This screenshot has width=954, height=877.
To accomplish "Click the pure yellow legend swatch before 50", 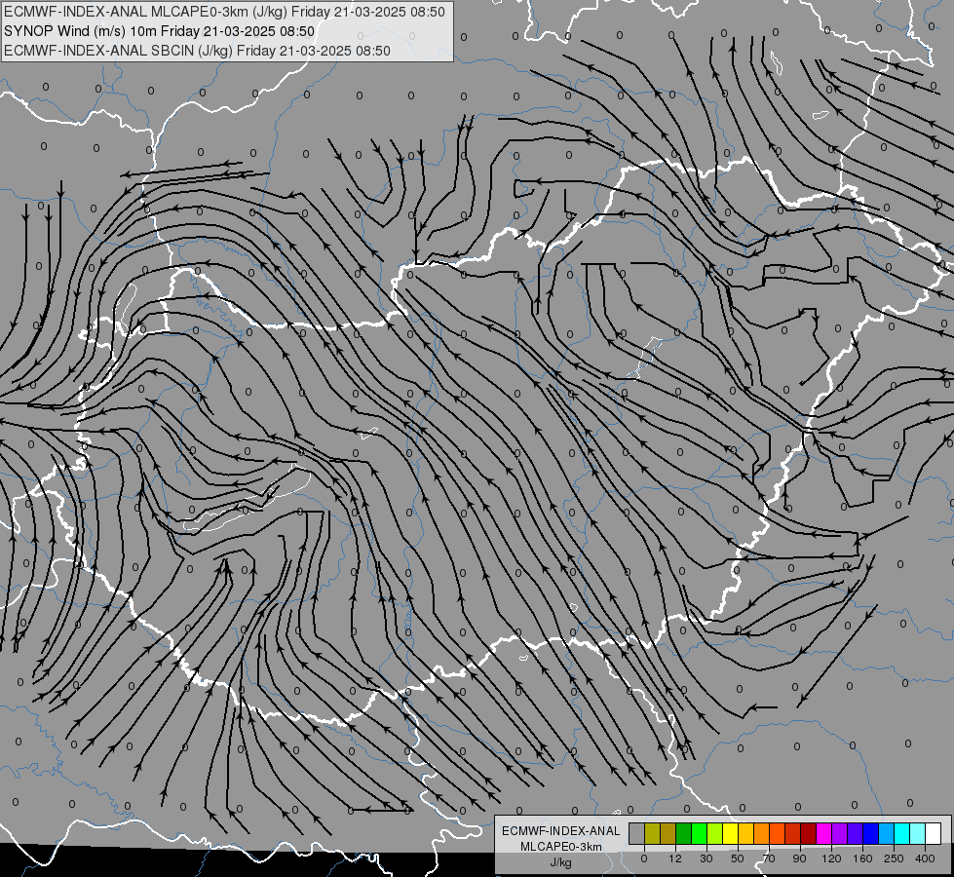I will [x=730, y=833].
